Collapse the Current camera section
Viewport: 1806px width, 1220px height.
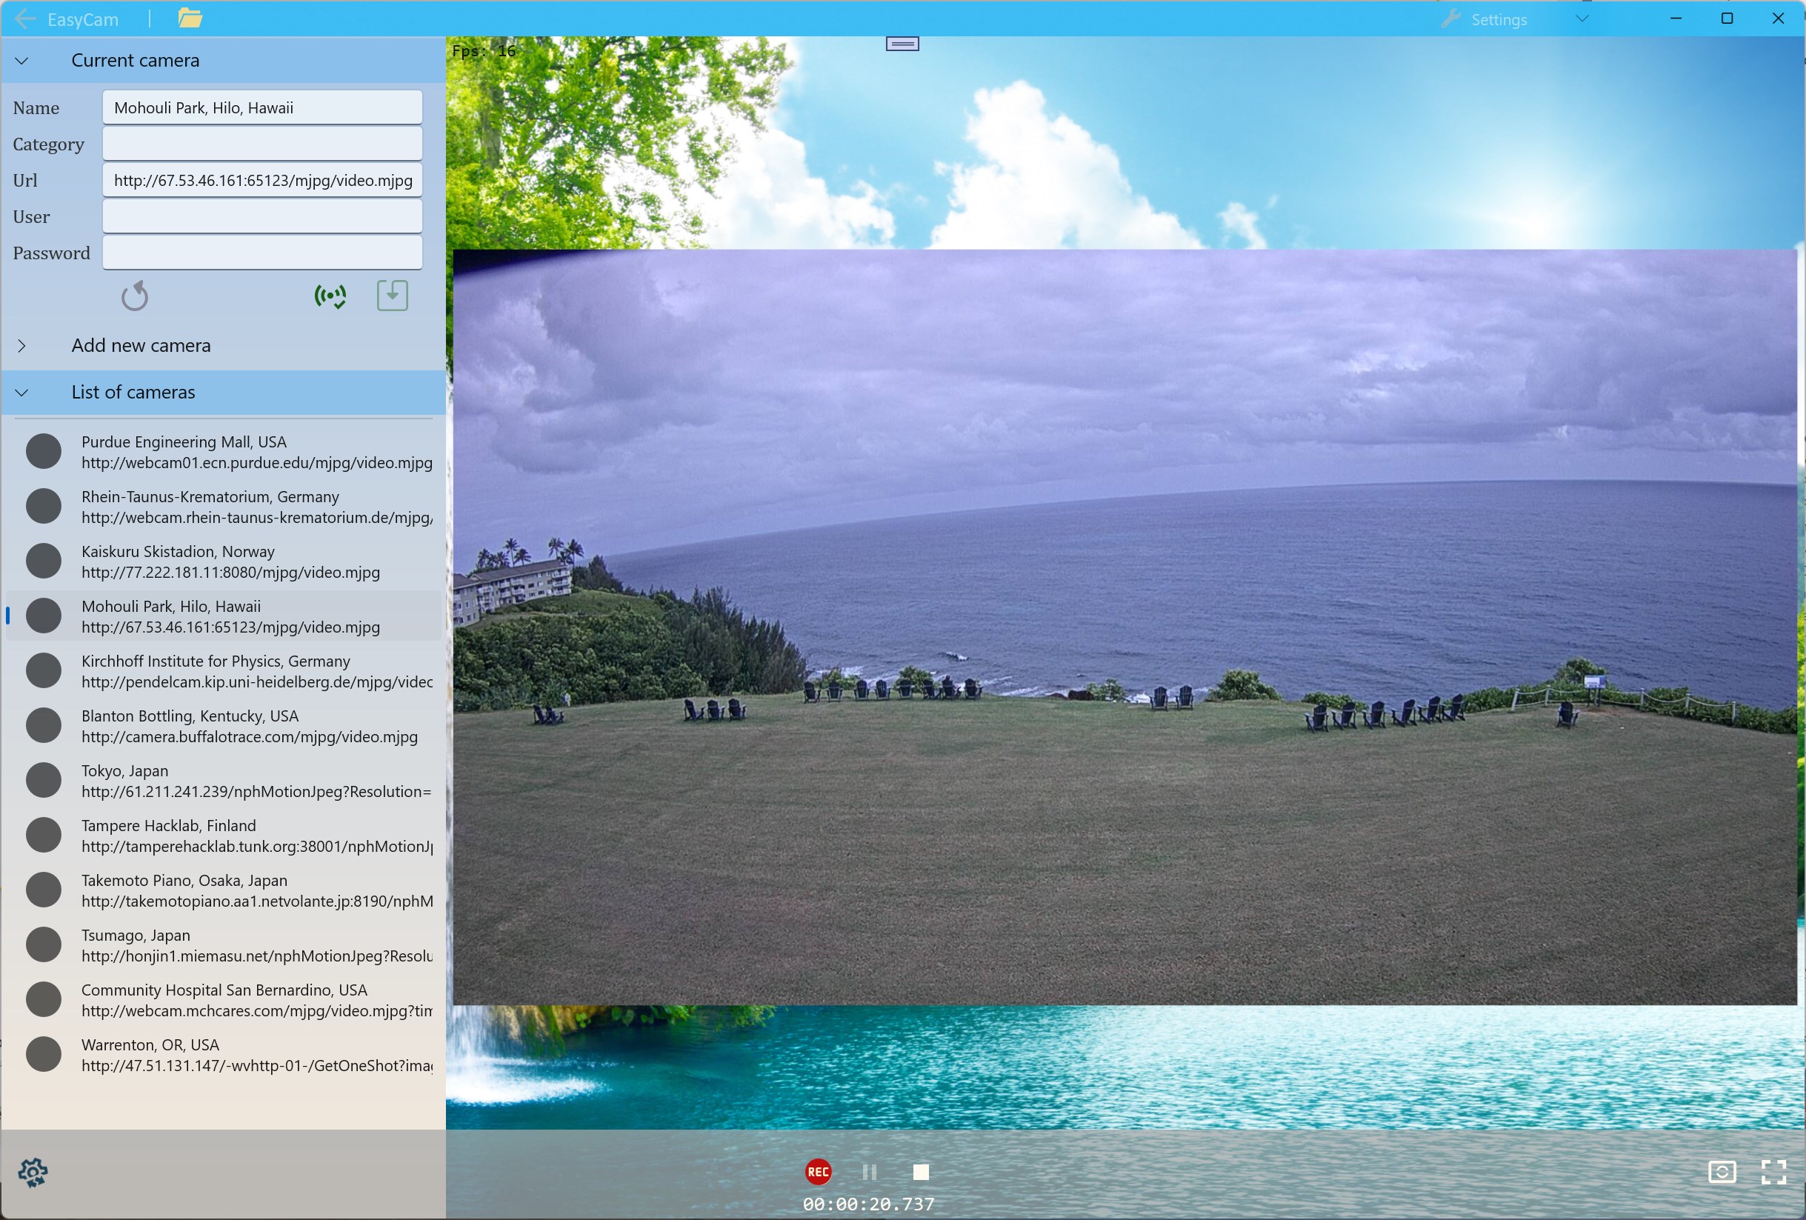[x=21, y=61]
